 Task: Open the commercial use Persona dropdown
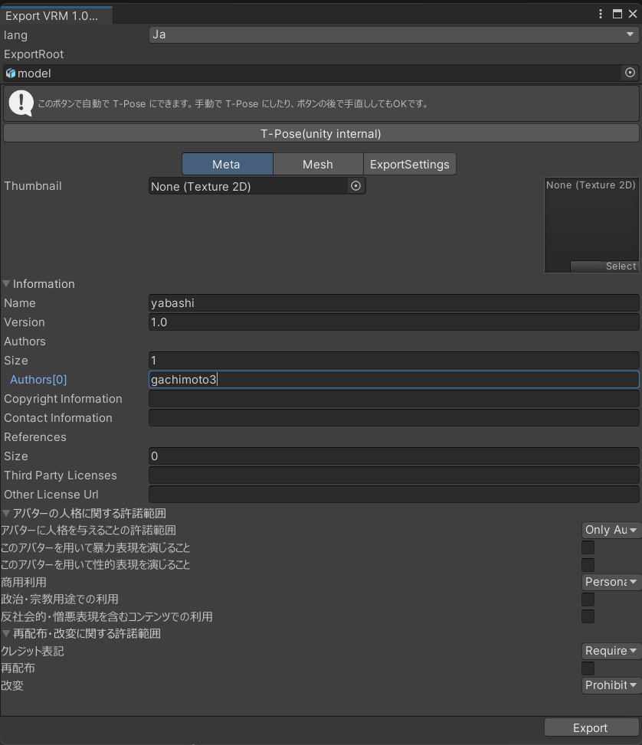point(611,582)
